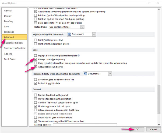Enable Show add-in user interface errors
This screenshot has width=162, height=133.
[36, 117]
